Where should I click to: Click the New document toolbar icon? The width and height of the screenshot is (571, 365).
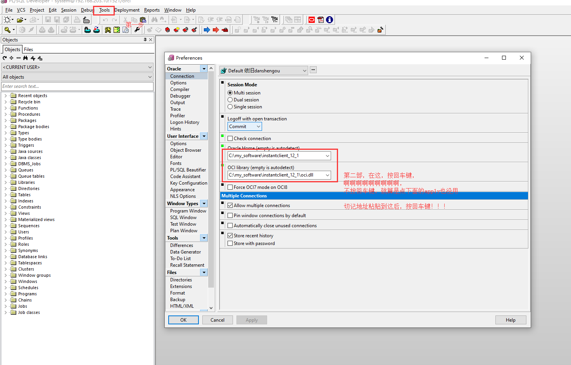click(x=7, y=20)
